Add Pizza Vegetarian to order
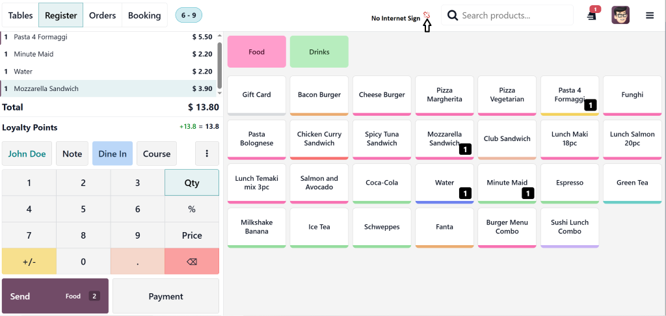 pyautogui.click(x=507, y=95)
